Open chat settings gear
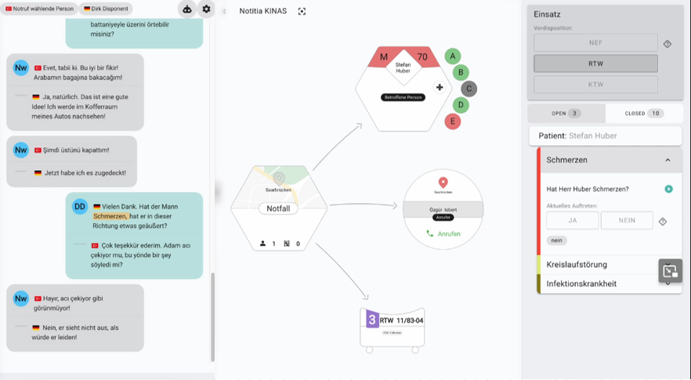691x380 pixels. pos(206,9)
